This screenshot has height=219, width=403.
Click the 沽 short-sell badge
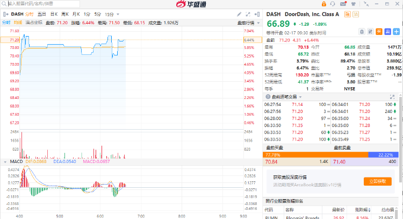(356, 14)
